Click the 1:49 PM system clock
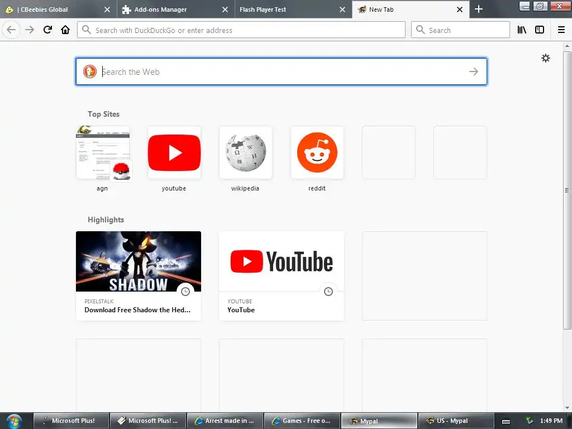Image resolution: width=572 pixels, height=429 pixels. click(x=551, y=421)
